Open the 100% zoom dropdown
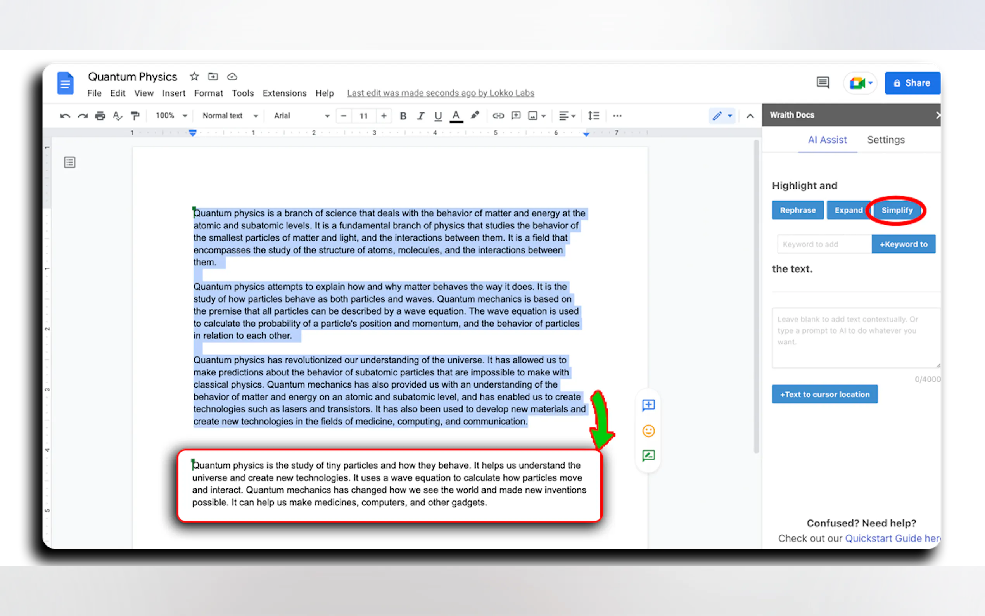The width and height of the screenshot is (985, 616). [171, 116]
